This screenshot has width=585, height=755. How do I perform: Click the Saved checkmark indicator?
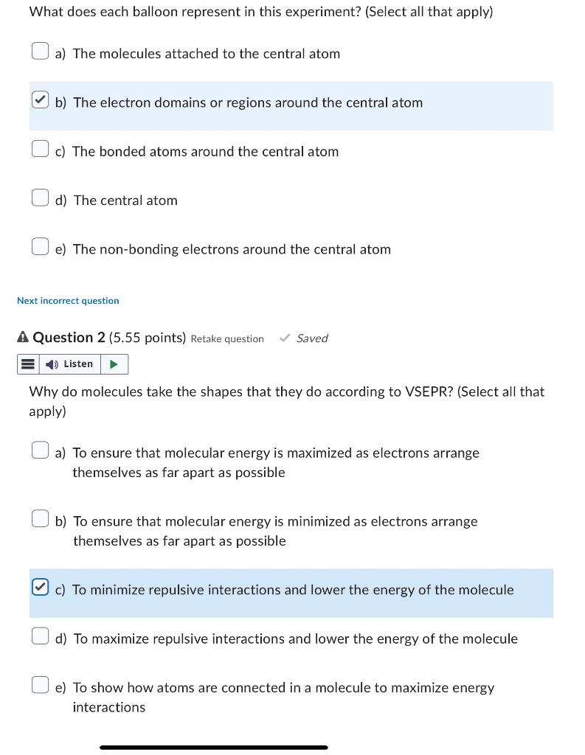click(304, 338)
